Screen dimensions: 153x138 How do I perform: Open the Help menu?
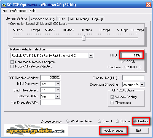click(33, 11)
